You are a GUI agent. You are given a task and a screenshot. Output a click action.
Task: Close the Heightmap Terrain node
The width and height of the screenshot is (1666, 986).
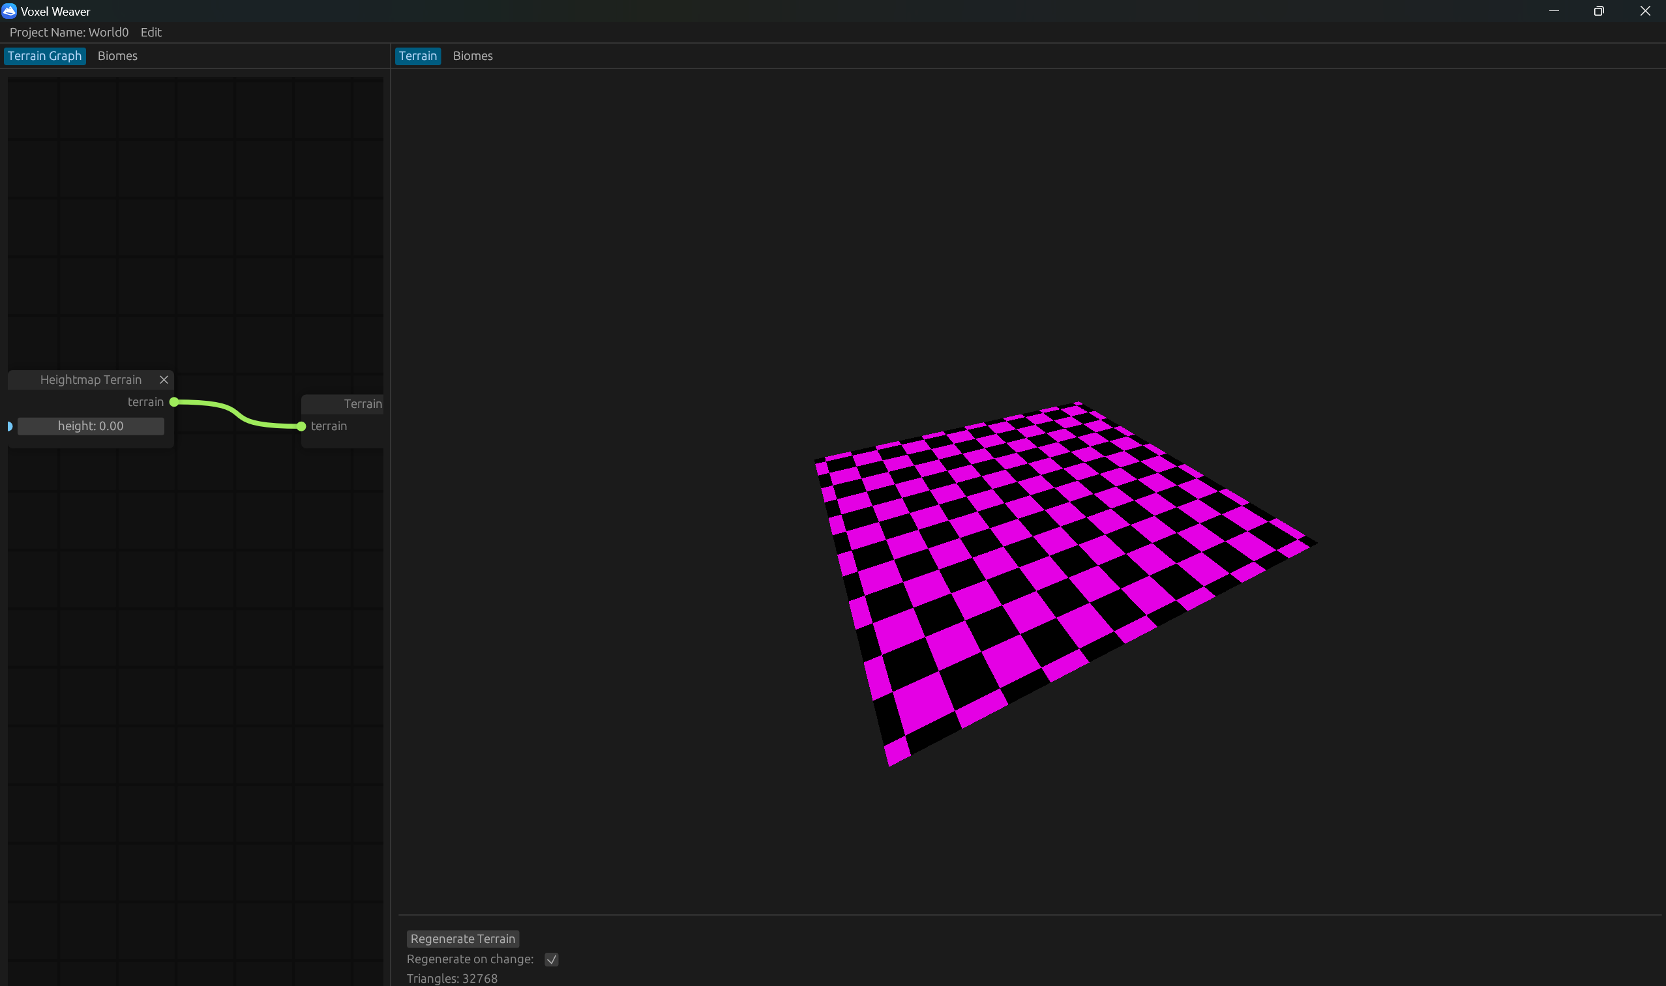click(164, 379)
